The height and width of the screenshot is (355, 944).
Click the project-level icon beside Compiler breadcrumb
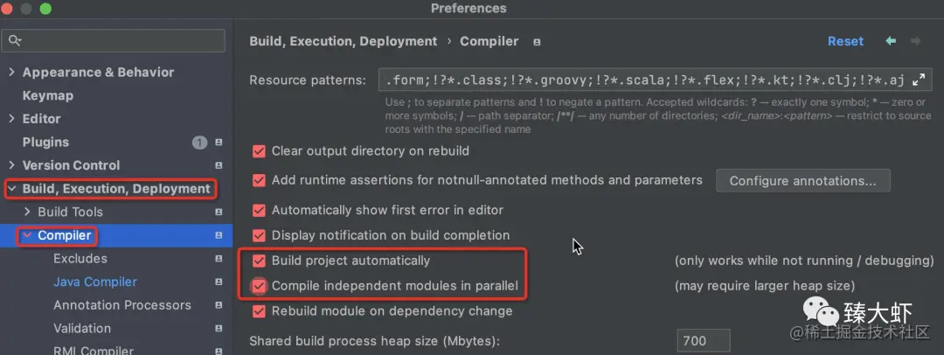point(537,42)
